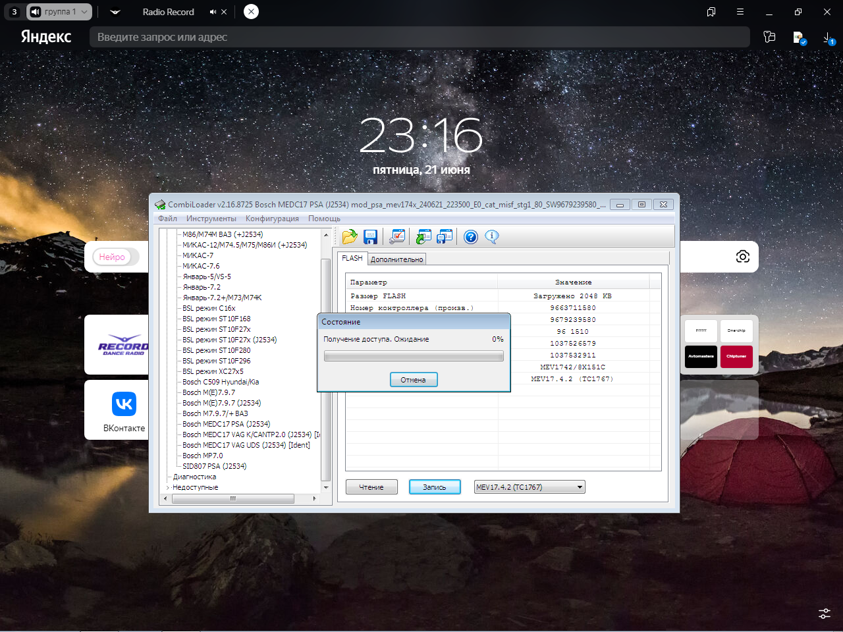
Task: Click the info speech bubble icon
Action: click(x=492, y=237)
